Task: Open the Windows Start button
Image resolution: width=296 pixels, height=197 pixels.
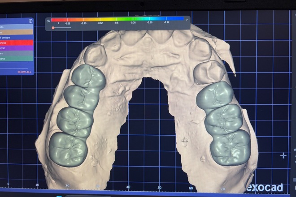Action: (58, 196)
